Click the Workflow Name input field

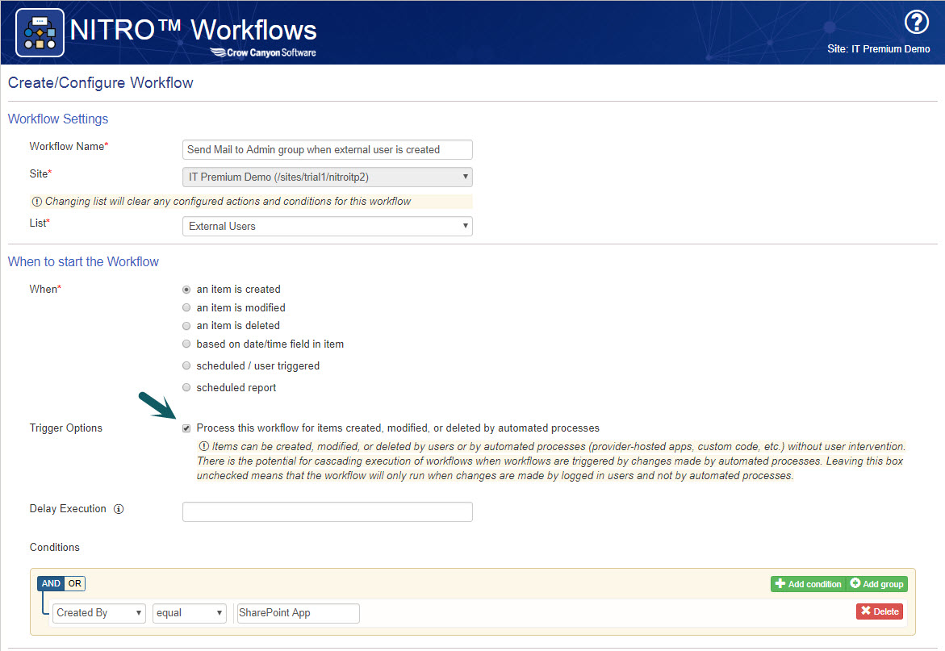pos(328,150)
